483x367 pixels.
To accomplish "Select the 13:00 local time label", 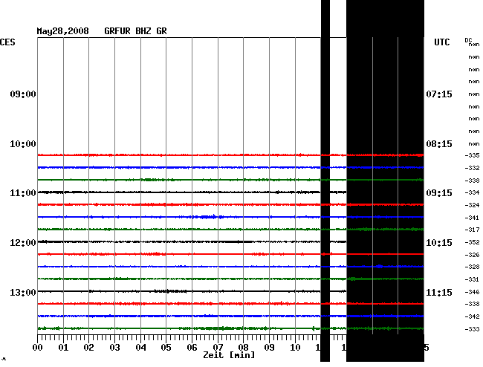I will 23,292.
